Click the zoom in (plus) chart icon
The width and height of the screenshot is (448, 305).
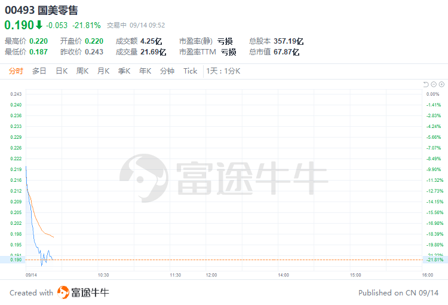point(441,84)
